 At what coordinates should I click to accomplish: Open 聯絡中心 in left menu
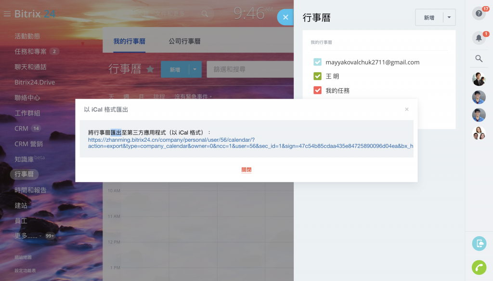(x=27, y=97)
